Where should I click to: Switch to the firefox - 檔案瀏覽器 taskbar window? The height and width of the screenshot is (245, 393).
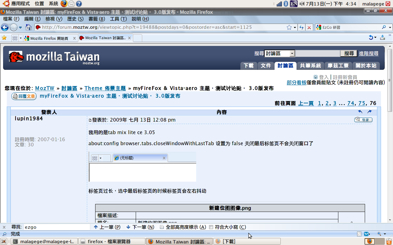[x=111, y=241]
